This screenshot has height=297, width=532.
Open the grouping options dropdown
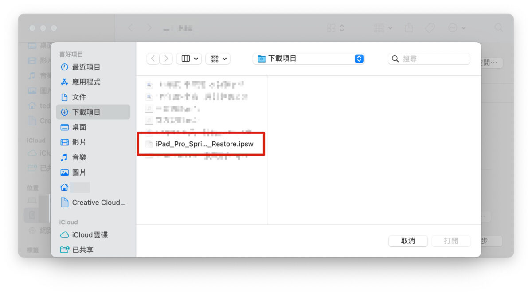[218, 59]
